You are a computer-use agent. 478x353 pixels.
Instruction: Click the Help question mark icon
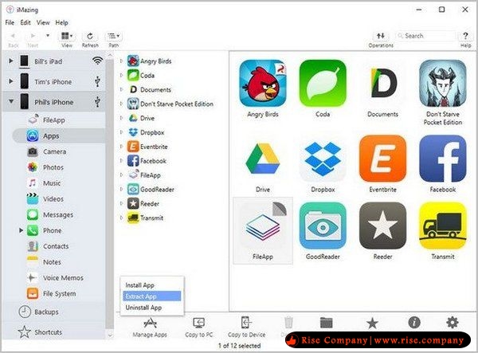pos(465,37)
